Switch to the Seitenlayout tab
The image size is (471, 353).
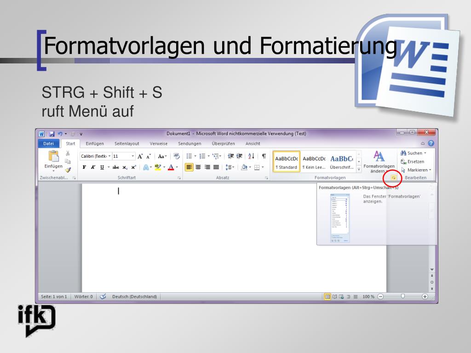(x=127, y=144)
